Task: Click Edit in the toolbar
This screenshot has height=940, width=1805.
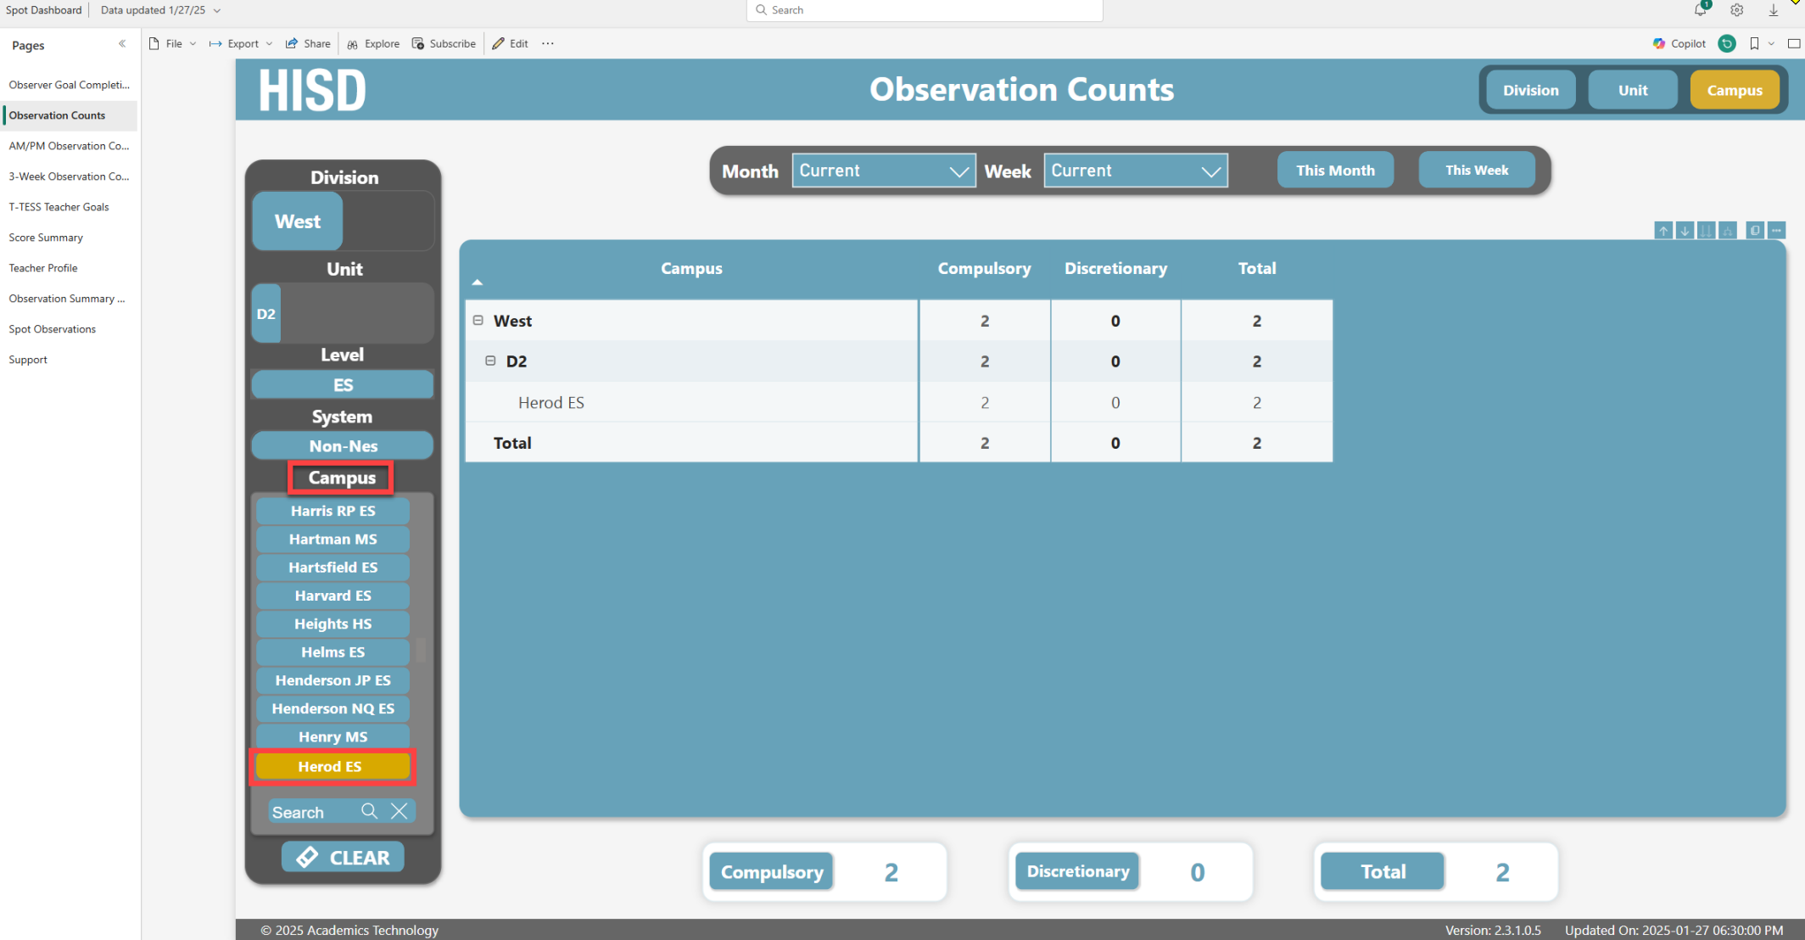Action: 511,43
